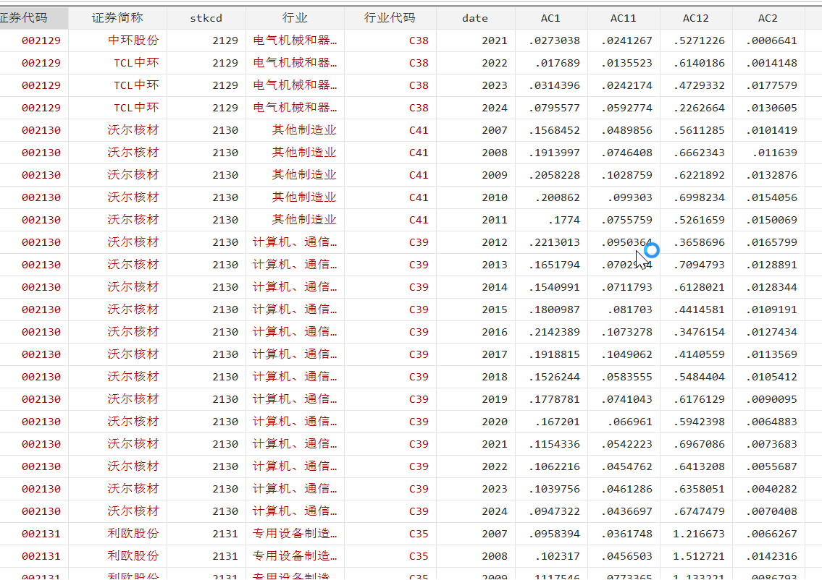
Task: Select the AC2 column header
Action: 768,18
